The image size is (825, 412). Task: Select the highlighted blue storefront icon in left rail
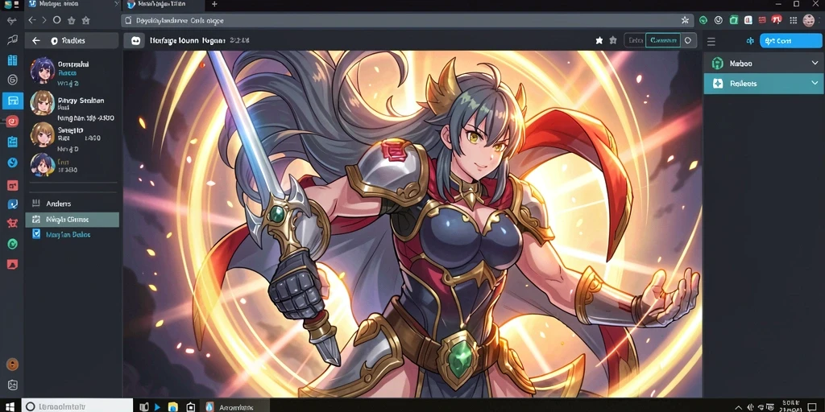[x=13, y=101]
